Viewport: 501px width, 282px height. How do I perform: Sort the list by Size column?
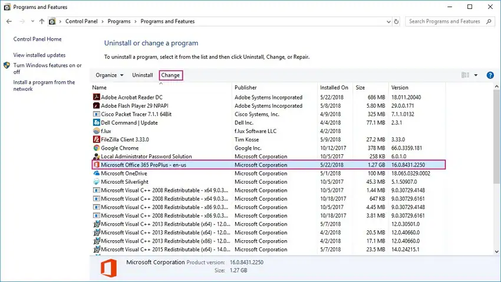pyautogui.click(x=370, y=87)
